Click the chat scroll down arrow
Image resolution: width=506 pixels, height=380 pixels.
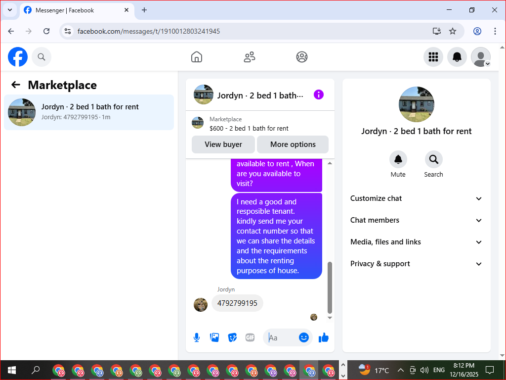click(330, 318)
